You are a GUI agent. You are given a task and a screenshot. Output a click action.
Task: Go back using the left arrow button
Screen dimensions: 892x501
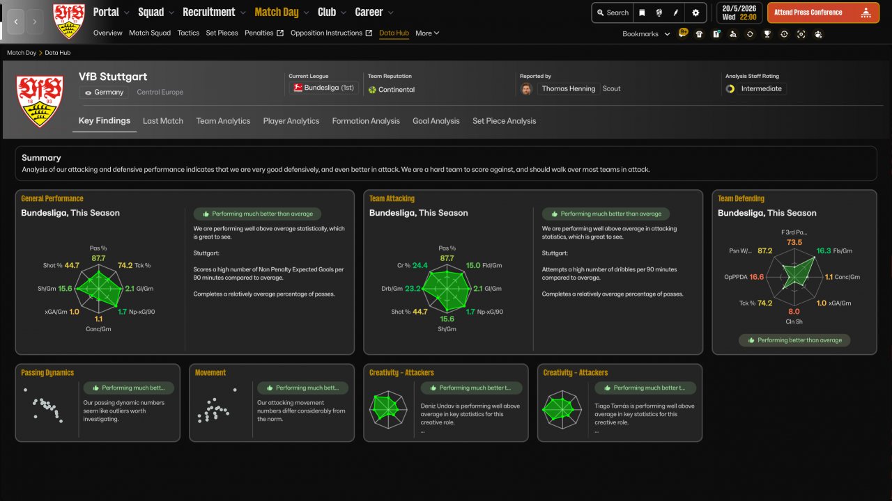tap(17, 22)
